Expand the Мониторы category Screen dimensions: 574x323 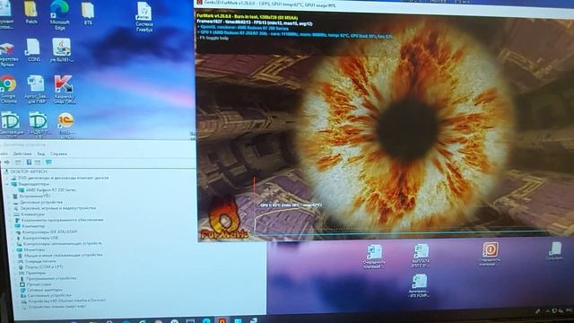(x=13, y=249)
